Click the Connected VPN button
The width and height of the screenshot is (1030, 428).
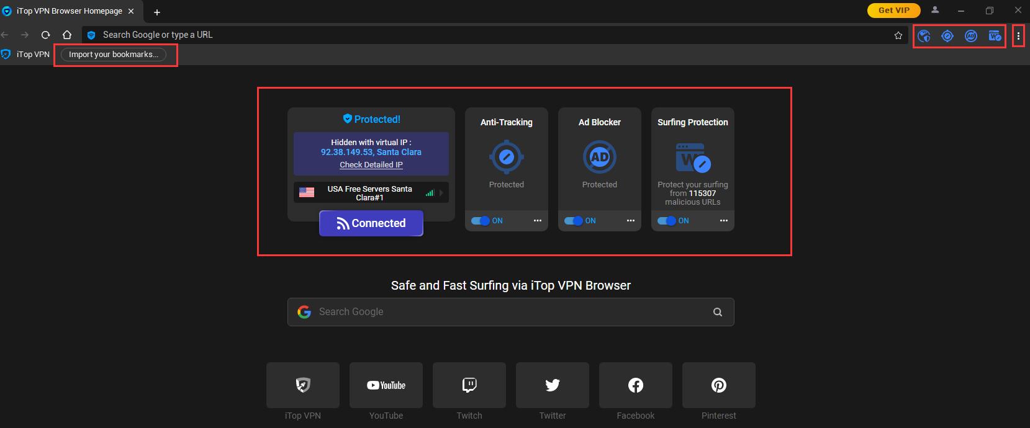(371, 223)
